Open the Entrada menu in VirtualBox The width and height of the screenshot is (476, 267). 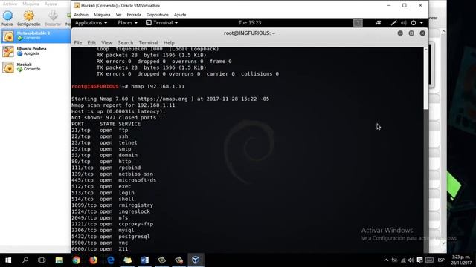pyautogui.click(x=134, y=15)
